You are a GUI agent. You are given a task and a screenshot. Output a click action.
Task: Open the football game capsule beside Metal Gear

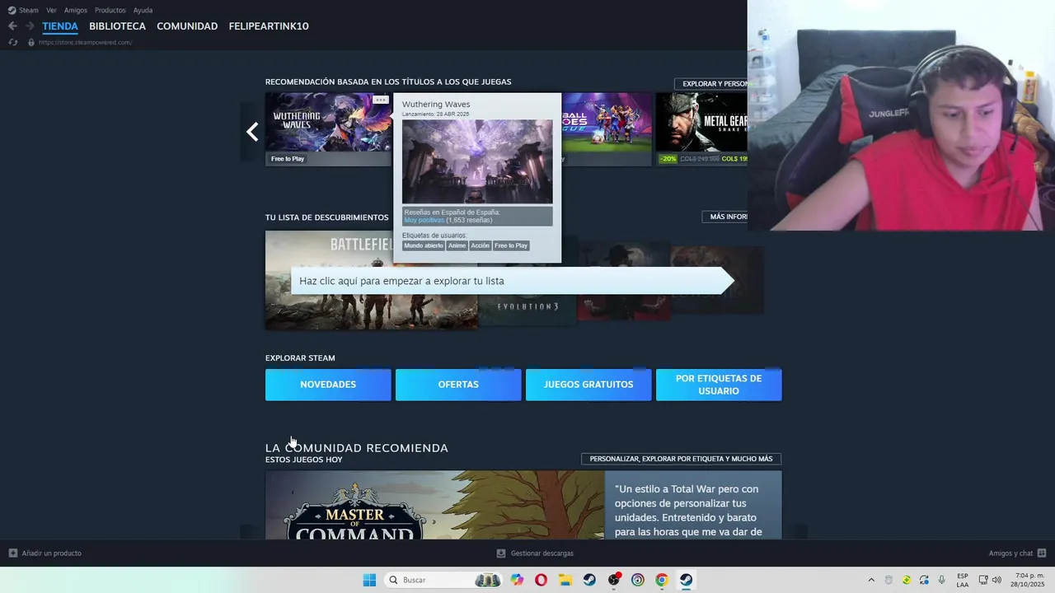(x=607, y=128)
